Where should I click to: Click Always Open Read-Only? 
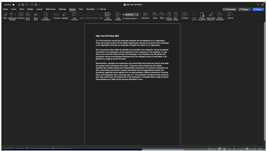click(211, 16)
